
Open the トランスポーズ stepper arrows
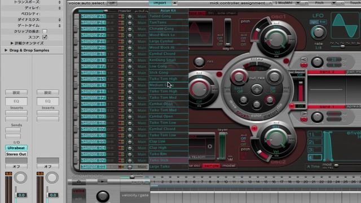60,2
